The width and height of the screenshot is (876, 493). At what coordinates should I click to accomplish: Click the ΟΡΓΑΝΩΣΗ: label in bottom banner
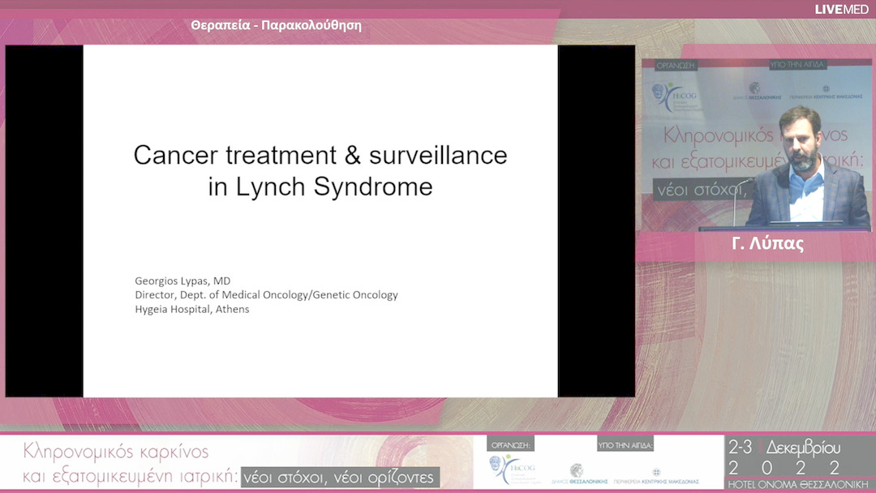click(511, 445)
